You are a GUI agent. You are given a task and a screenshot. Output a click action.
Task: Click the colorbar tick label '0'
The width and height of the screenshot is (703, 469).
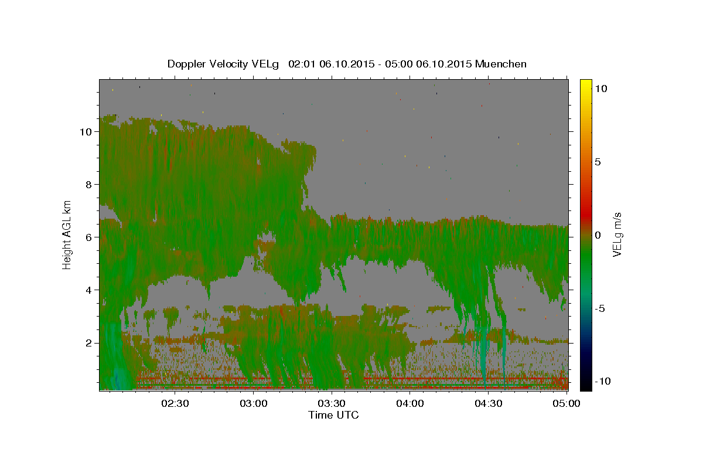coord(598,235)
